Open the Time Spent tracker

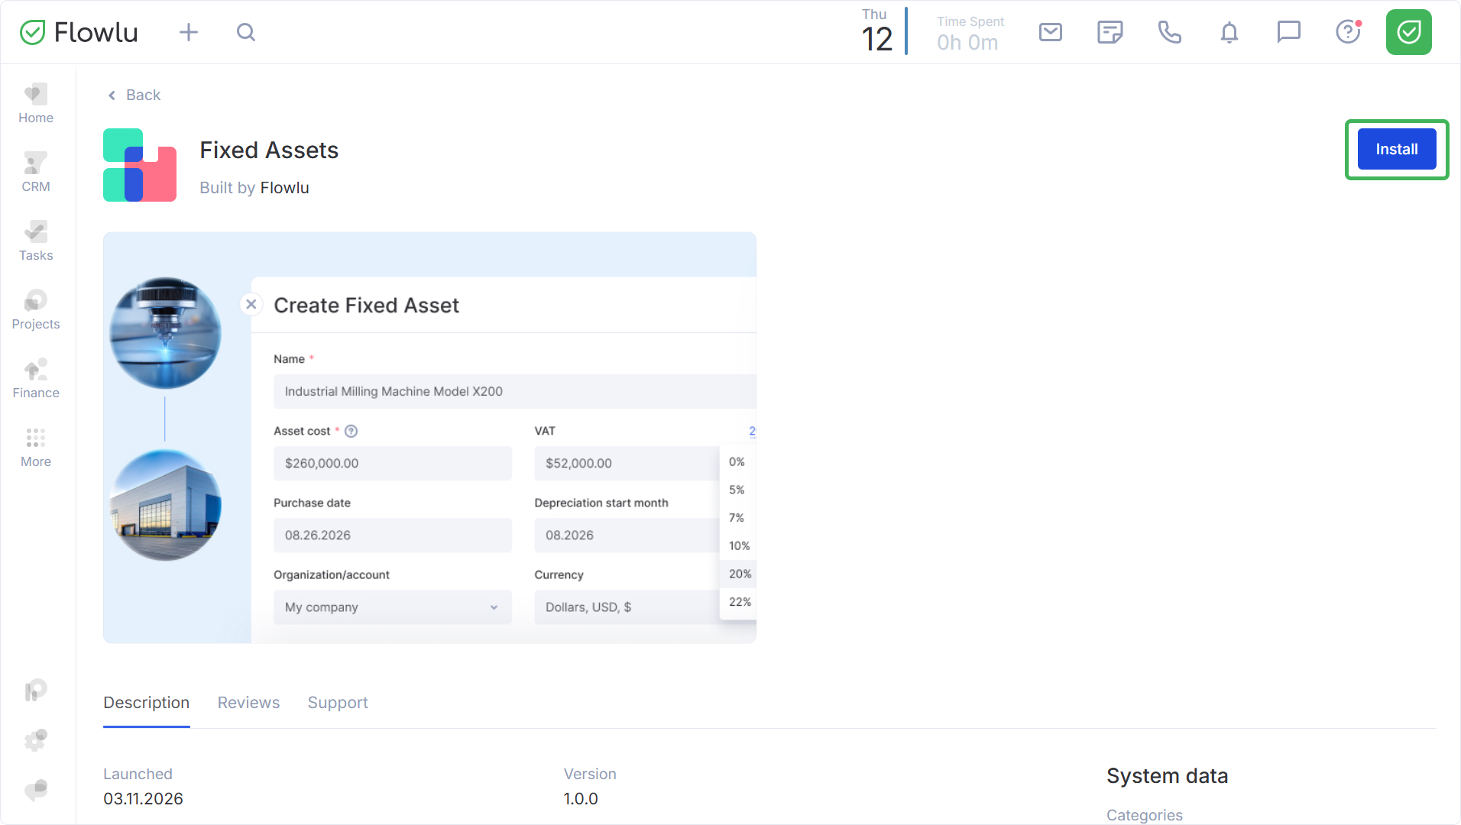tap(969, 34)
